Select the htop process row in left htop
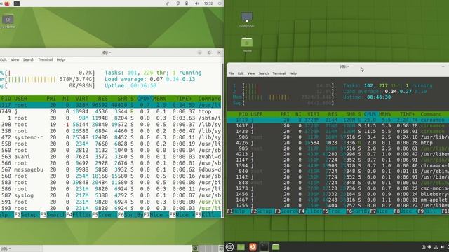 click(111, 111)
